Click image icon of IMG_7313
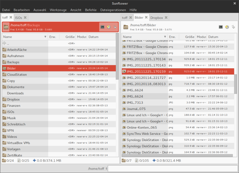The image size is (239, 173). point(124,102)
